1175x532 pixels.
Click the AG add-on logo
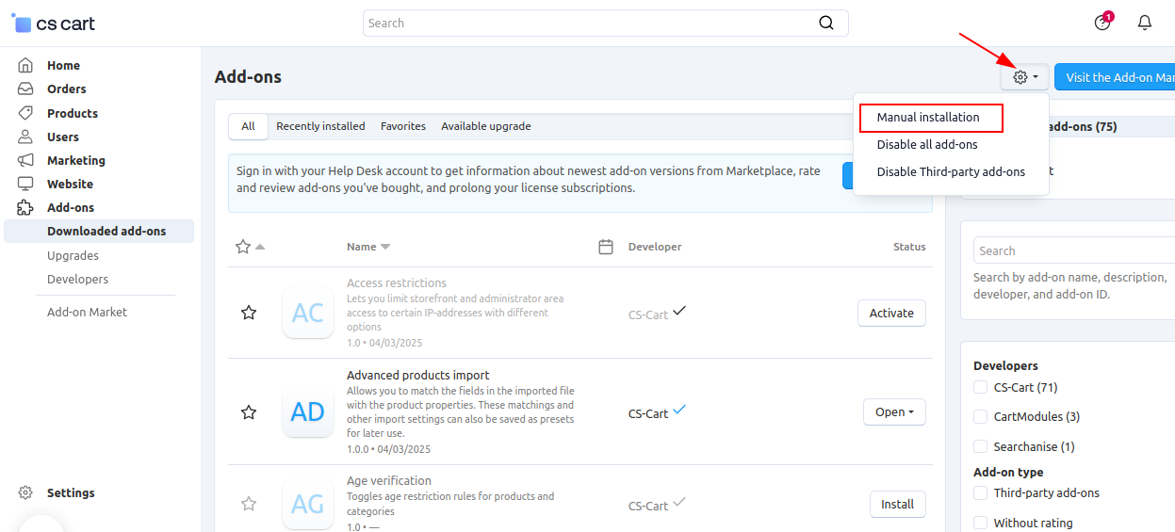[308, 504]
